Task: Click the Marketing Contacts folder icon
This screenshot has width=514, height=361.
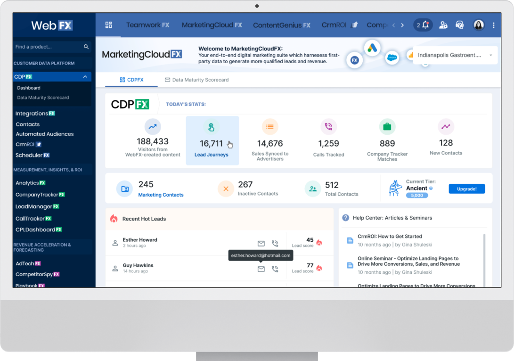Action: tap(125, 189)
